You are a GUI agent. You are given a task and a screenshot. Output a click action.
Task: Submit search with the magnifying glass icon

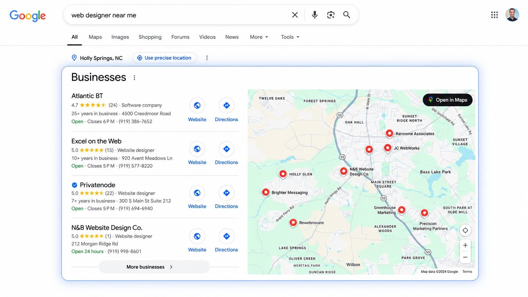[x=347, y=15]
